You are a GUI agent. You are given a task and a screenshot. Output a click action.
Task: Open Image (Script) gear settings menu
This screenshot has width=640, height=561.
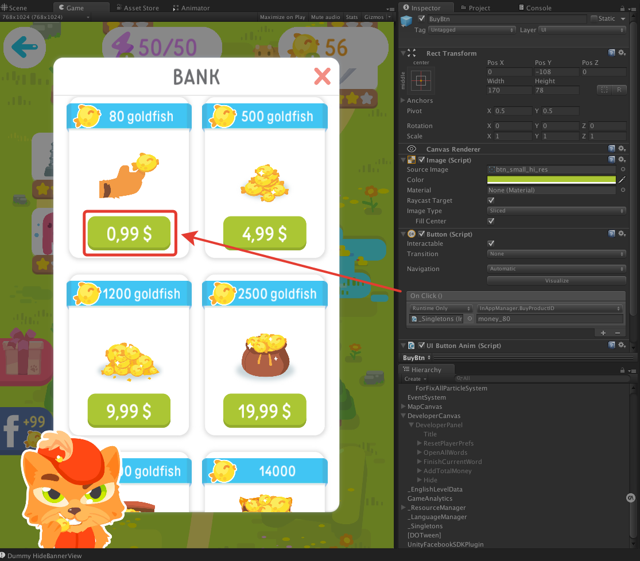[x=622, y=159]
